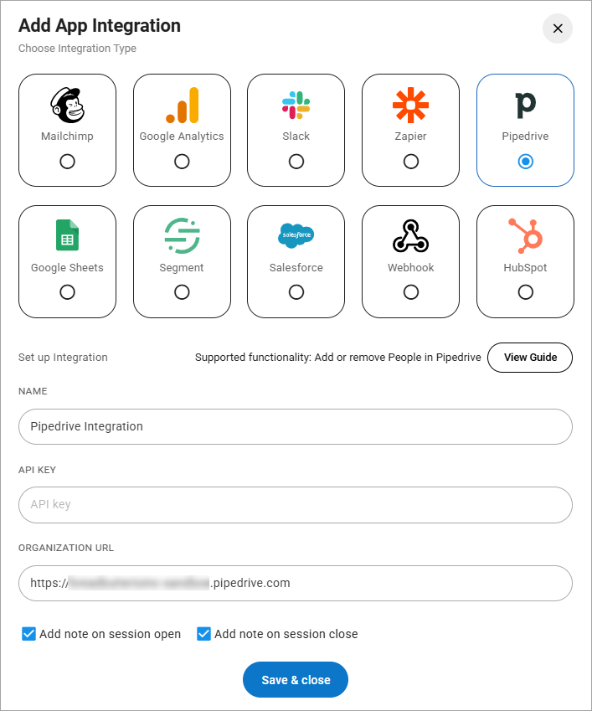
Task: Select the Slack integration icon
Action: pyautogui.click(x=296, y=105)
